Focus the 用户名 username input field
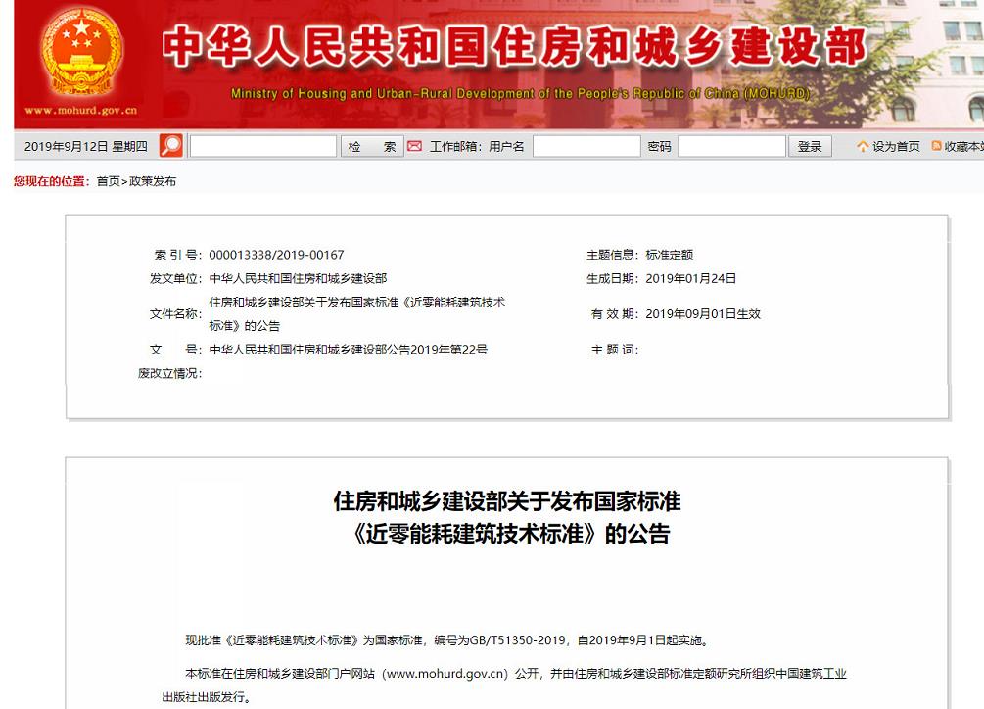Image resolution: width=984 pixels, height=709 pixels. 586,147
